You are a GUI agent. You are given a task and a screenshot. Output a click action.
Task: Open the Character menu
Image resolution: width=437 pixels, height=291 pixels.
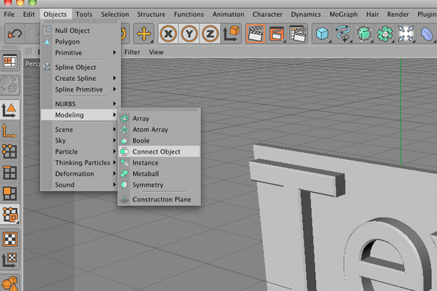[267, 15]
